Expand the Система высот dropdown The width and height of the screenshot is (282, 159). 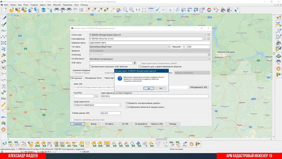209,59
